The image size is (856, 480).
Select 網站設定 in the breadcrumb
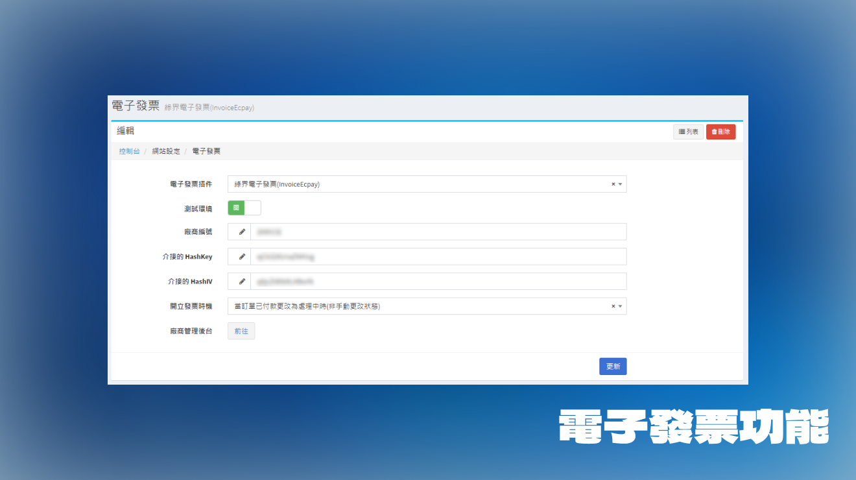tap(166, 151)
